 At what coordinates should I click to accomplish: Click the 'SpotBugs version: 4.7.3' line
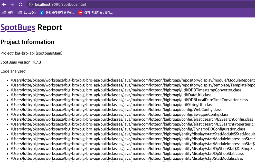pos(21,62)
